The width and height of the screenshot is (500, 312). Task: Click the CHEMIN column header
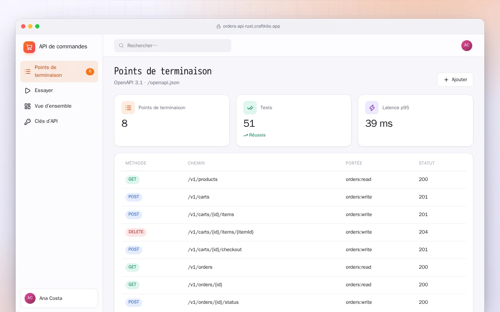pos(196,163)
